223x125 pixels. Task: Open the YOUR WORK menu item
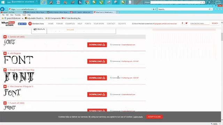click(99, 24)
